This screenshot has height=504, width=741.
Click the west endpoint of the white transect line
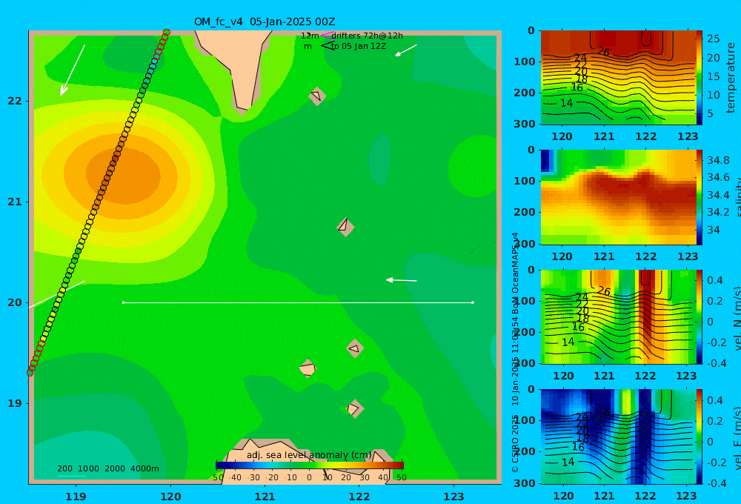(x=123, y=302)
